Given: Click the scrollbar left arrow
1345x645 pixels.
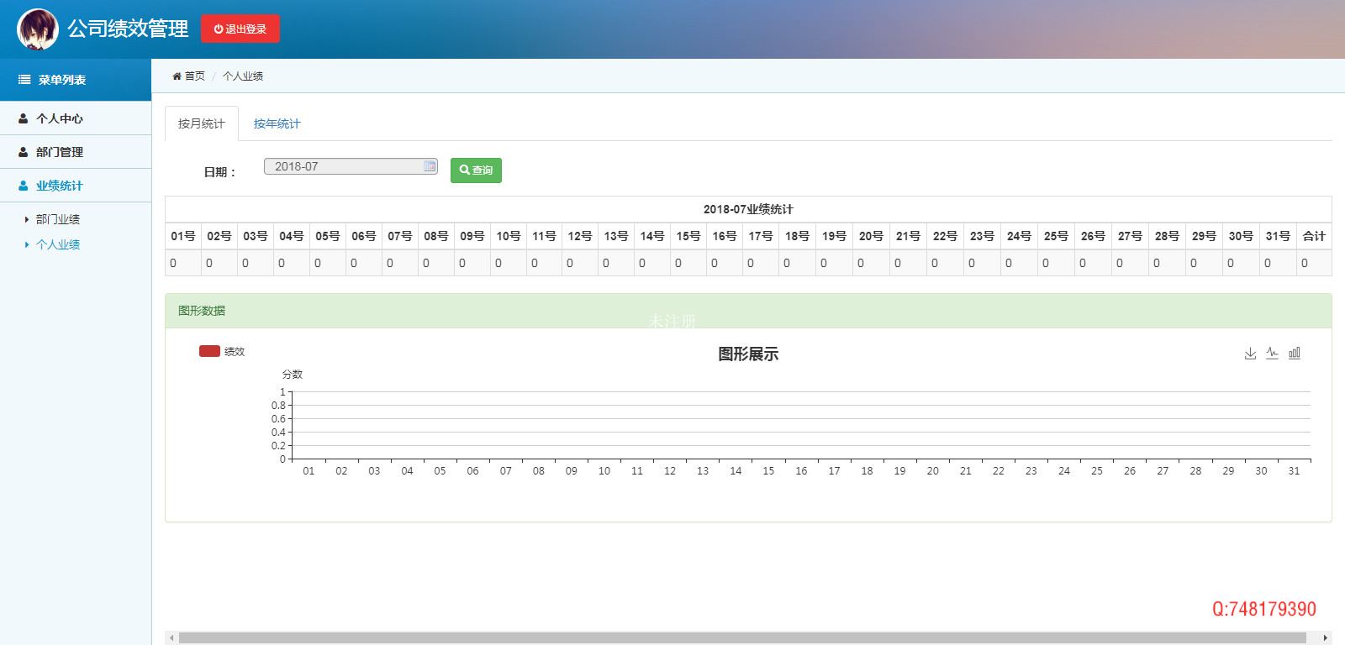Looking at the screenshot, I should click(x=171, y=638).
